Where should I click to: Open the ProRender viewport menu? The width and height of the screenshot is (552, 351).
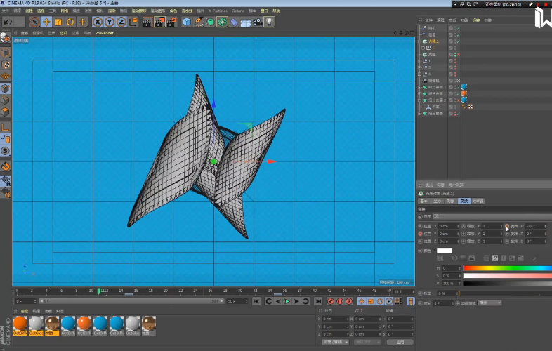(x=104, y=33)
